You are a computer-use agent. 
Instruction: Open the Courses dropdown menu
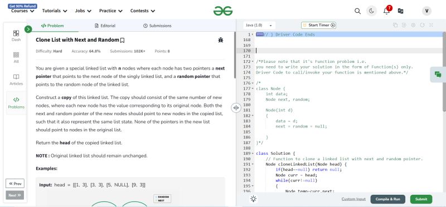tap(22, 11)
